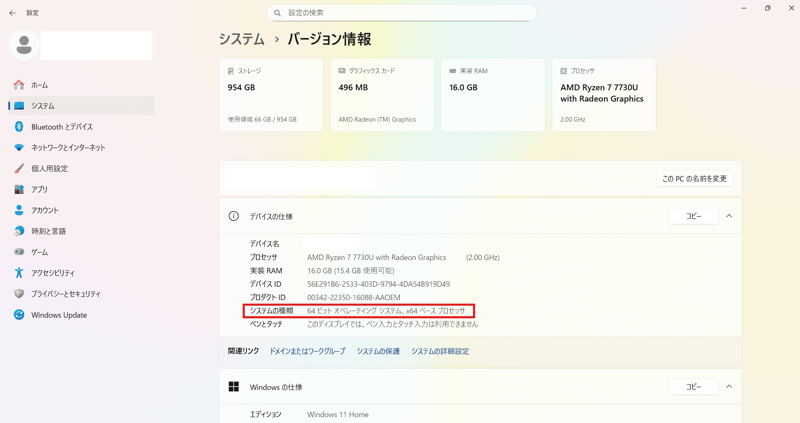Click the back arrow icon
Image resolution: width=800 pixels, height=423 pixels.
[x=13, y=13]
